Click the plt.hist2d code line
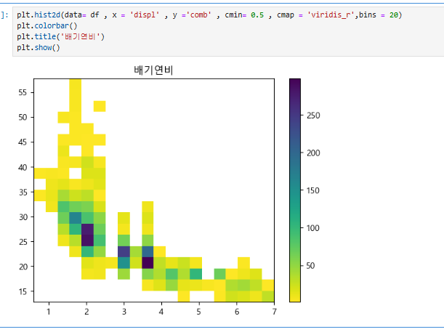444x332 pixels. 209,15
